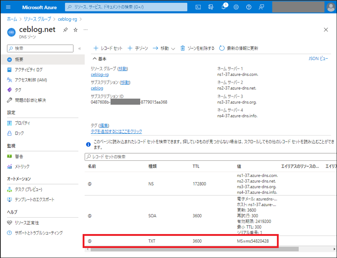This screenshot has height=258, width=337.
Task: Open the directory and subscription filter icon
Action: pos(211,7)
